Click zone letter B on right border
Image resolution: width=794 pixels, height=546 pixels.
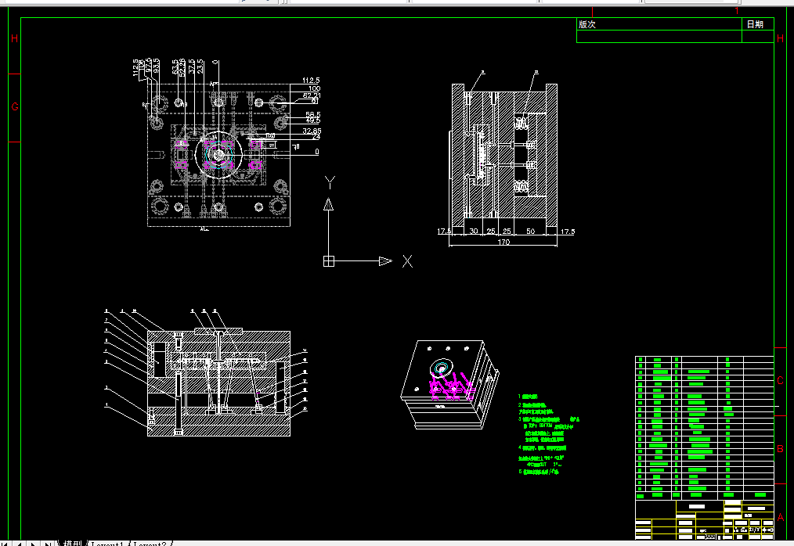pos(781,449)
